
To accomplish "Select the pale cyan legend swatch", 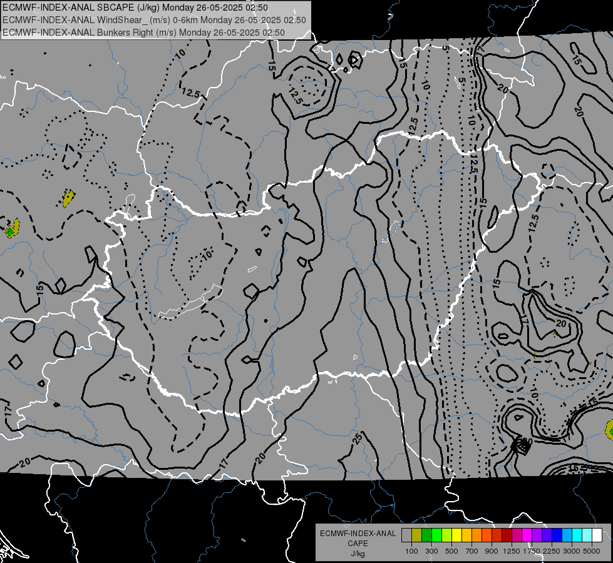I will 587,535.
